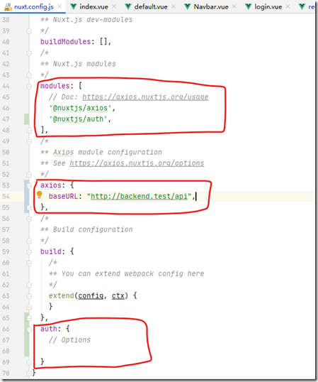Click the nuxt.config.js JS file icon
The image size is (318, 382).
pyautogui.click(x=8, y=7)
